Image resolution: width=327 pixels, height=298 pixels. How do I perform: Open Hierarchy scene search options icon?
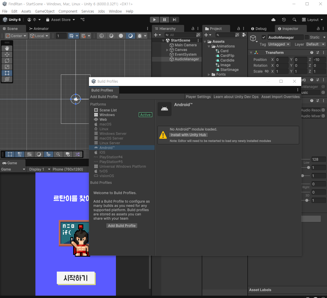point(198,35)
